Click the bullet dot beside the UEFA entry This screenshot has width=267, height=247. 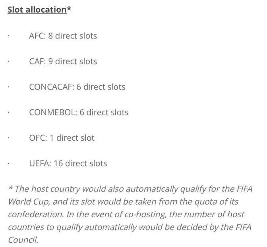click(x=8, y=163)
